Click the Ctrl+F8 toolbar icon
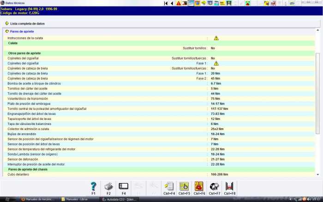 pyautogui.click(x=229, y=186)
